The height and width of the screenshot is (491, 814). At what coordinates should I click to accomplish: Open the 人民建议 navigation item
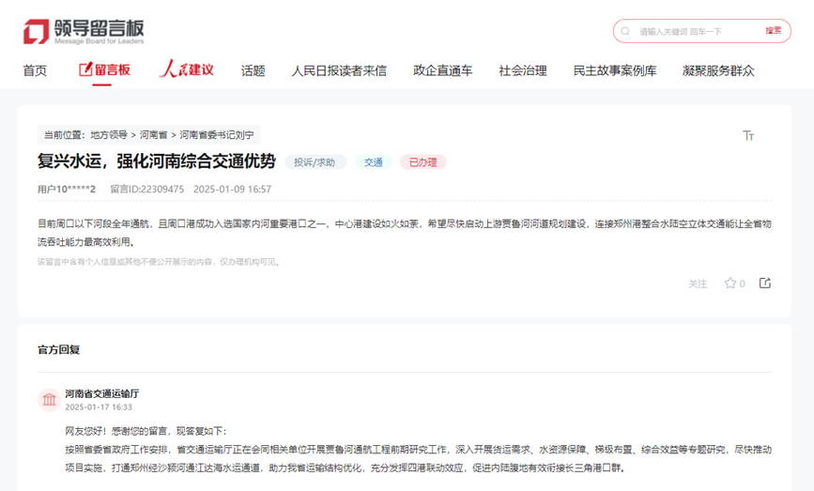click(x=186, y=70)
